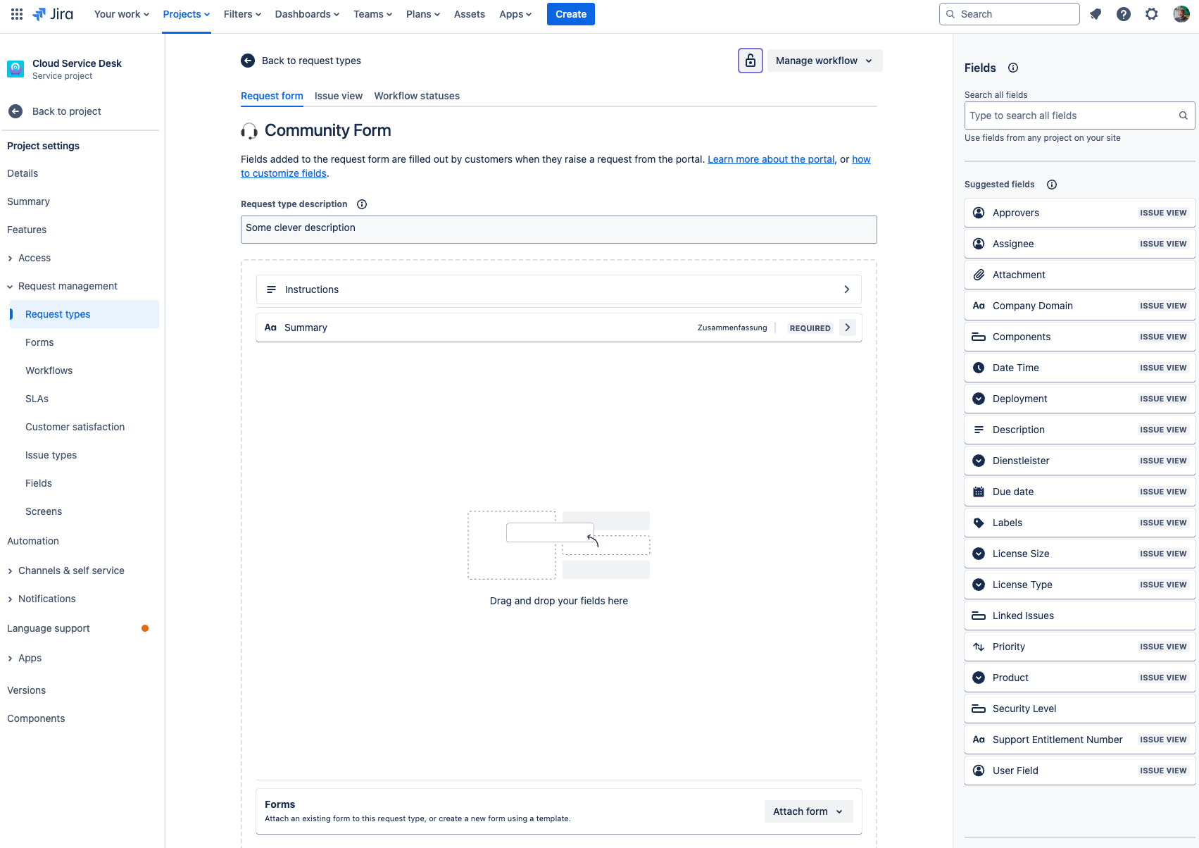Open Help via the question mark icon
Screen dimensions: 1199x848
pos(1123,13)
